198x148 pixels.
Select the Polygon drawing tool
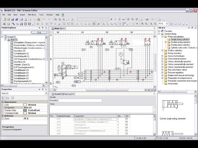(21, 24)
